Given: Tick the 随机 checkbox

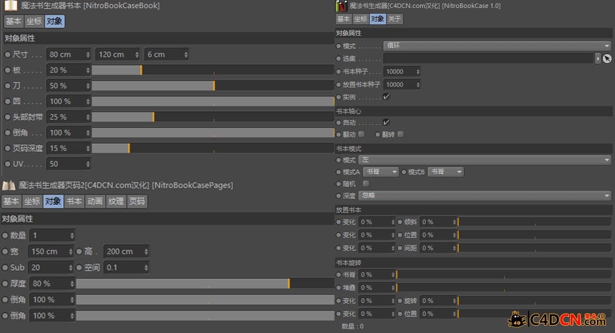Looking at the screenshot, I should click(366, 184).
